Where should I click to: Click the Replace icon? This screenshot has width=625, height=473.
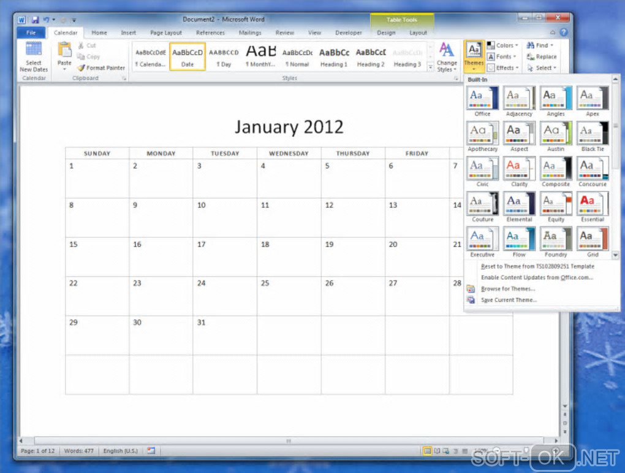pos(530,56)
